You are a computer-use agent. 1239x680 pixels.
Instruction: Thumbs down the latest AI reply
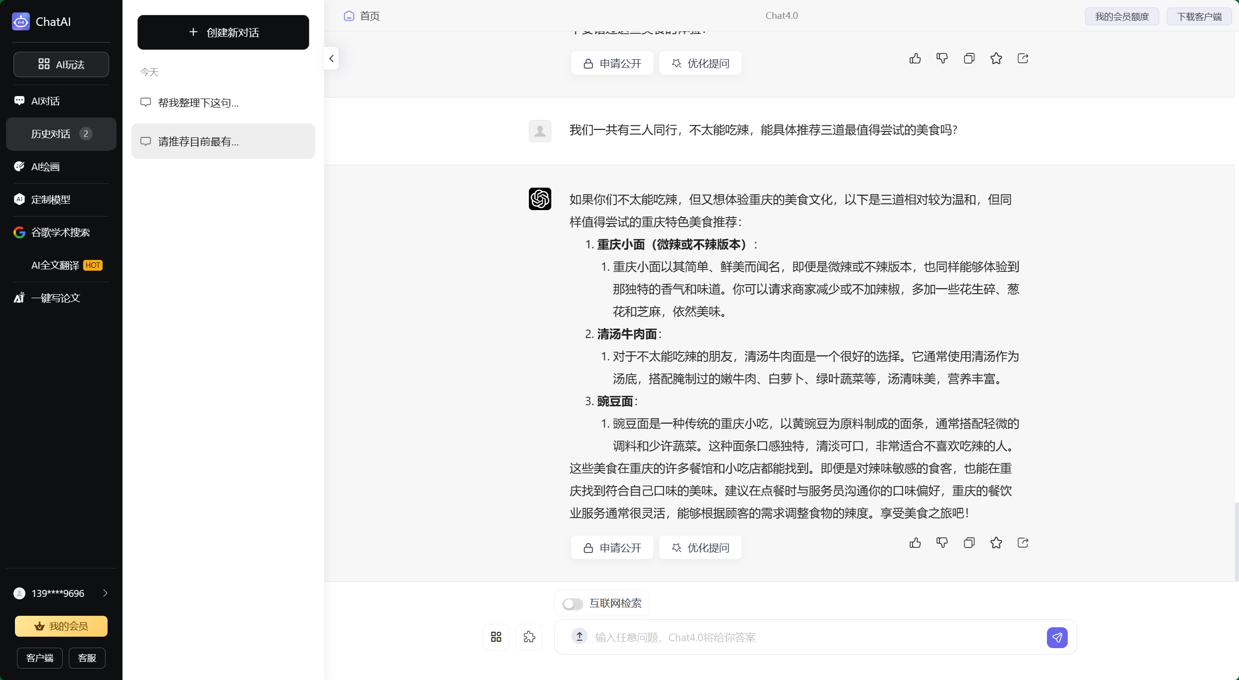click(942, 543)
